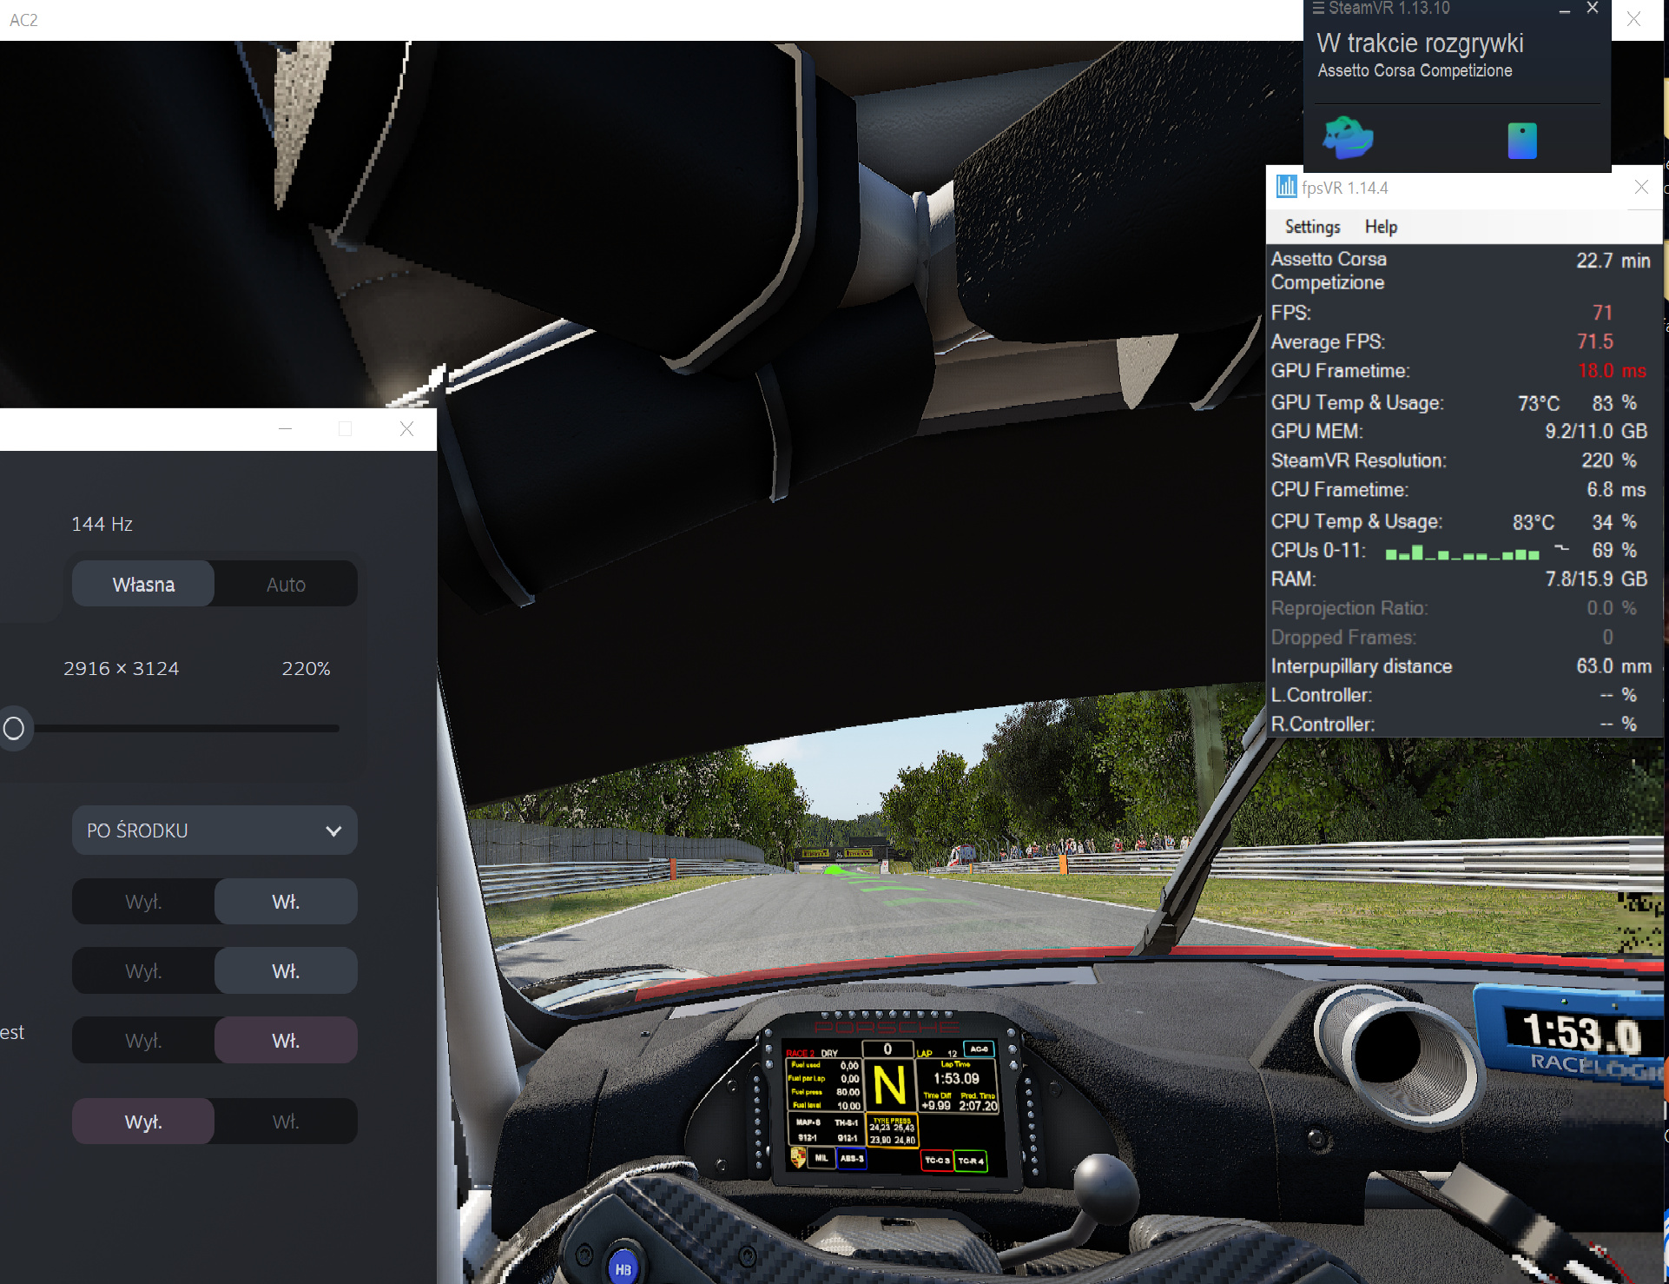Click the 'RAM:' row in fpsVR
Screen dimensions: 1669x1284
click(x=1460, y=579)
